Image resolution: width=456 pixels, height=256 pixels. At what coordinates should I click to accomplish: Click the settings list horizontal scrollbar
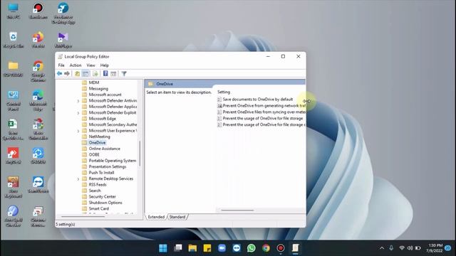click(x=237, y=210)
